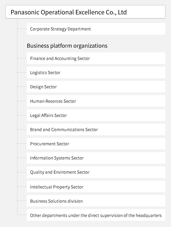This screenshot has height=227, width=171.
Task: Select the Business Solutions division box
Action: point(96,201)
